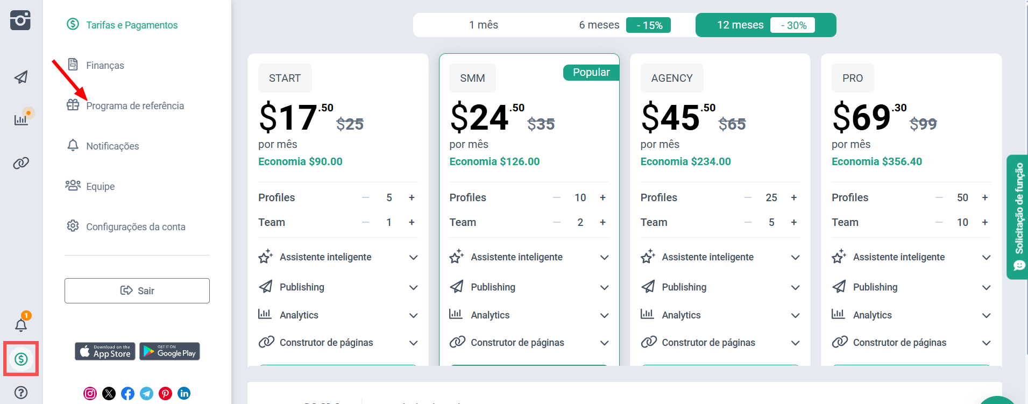Open Programa de referência menu item

coord(134,106)
